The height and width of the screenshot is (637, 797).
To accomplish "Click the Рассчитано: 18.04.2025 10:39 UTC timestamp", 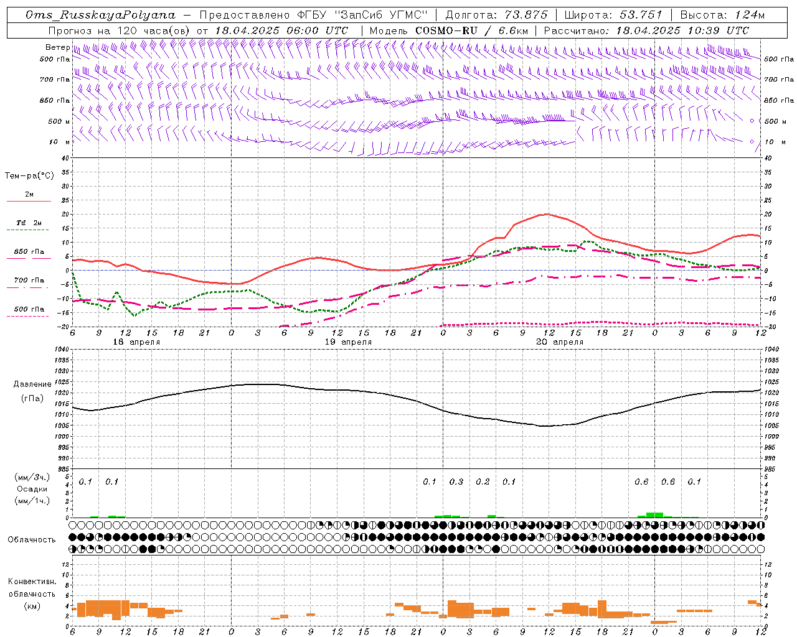I will tap(646, 30).
